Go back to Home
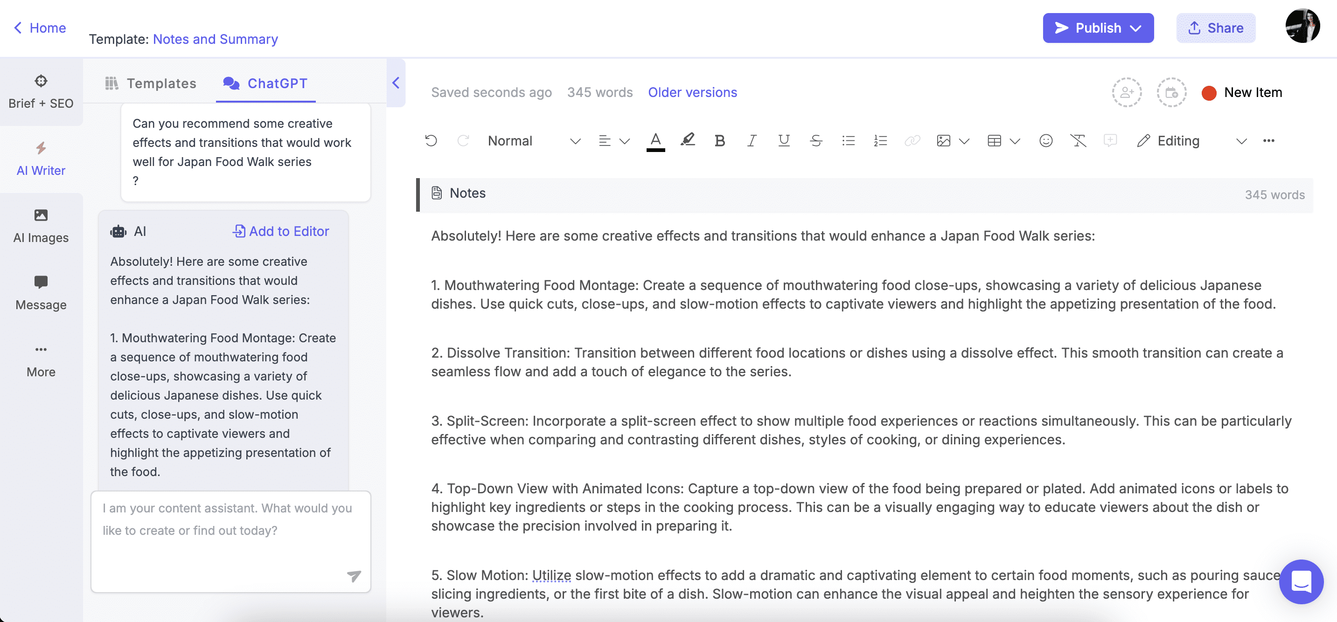1337x622 pixels. (40, 28)
